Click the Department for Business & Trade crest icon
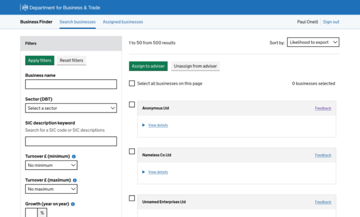Screen dimensions: 360x217 pos(25,8)
